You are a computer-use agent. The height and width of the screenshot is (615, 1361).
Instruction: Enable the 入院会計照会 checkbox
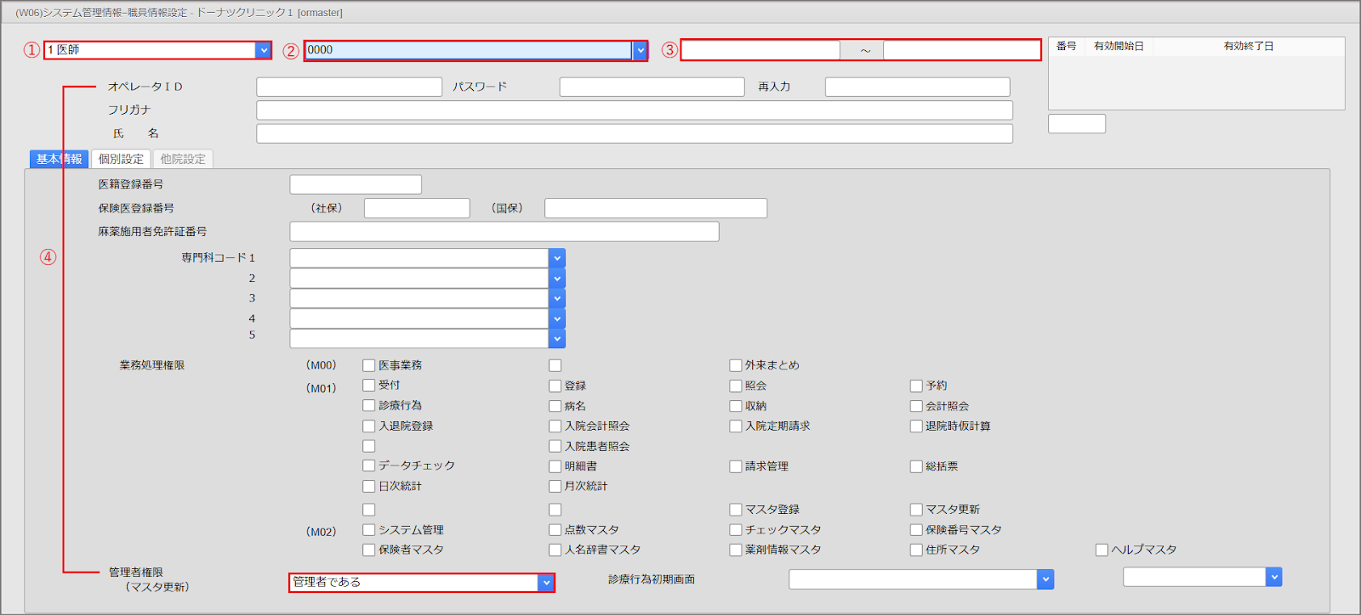[555, 426]
